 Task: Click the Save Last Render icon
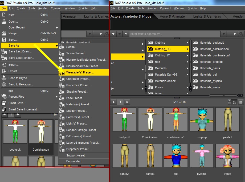point(4,58)
